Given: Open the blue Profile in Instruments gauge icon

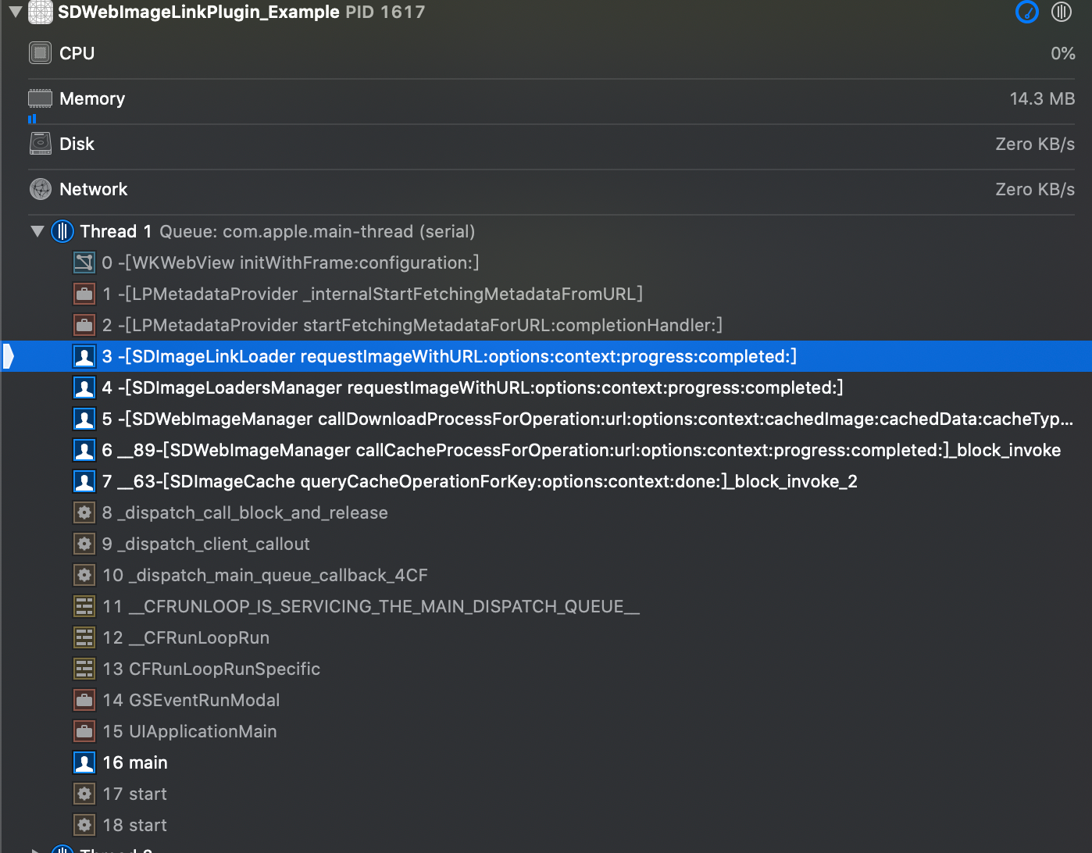Looking at the screenshot, I should pyautogui.click(x=1026, y=12).
